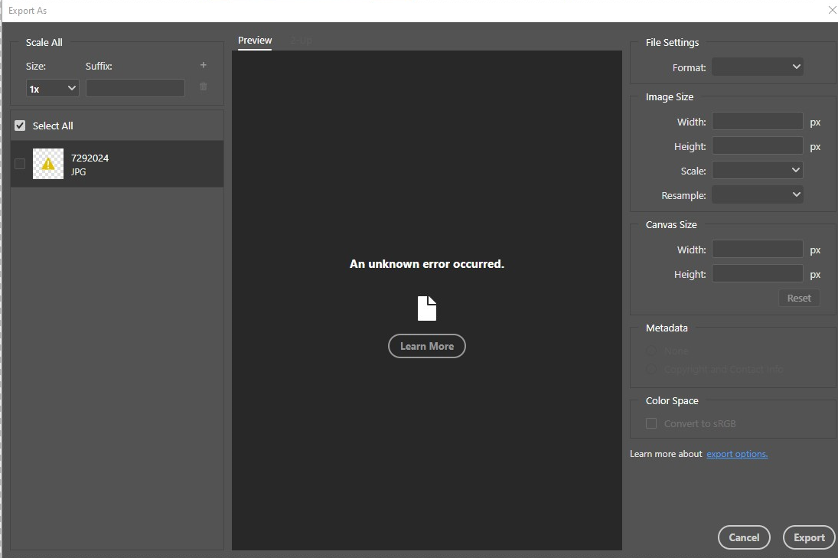The width and height of the screenshot is (838, 558).
Task: Open the export options link
Action: click(x=737, y=454)
